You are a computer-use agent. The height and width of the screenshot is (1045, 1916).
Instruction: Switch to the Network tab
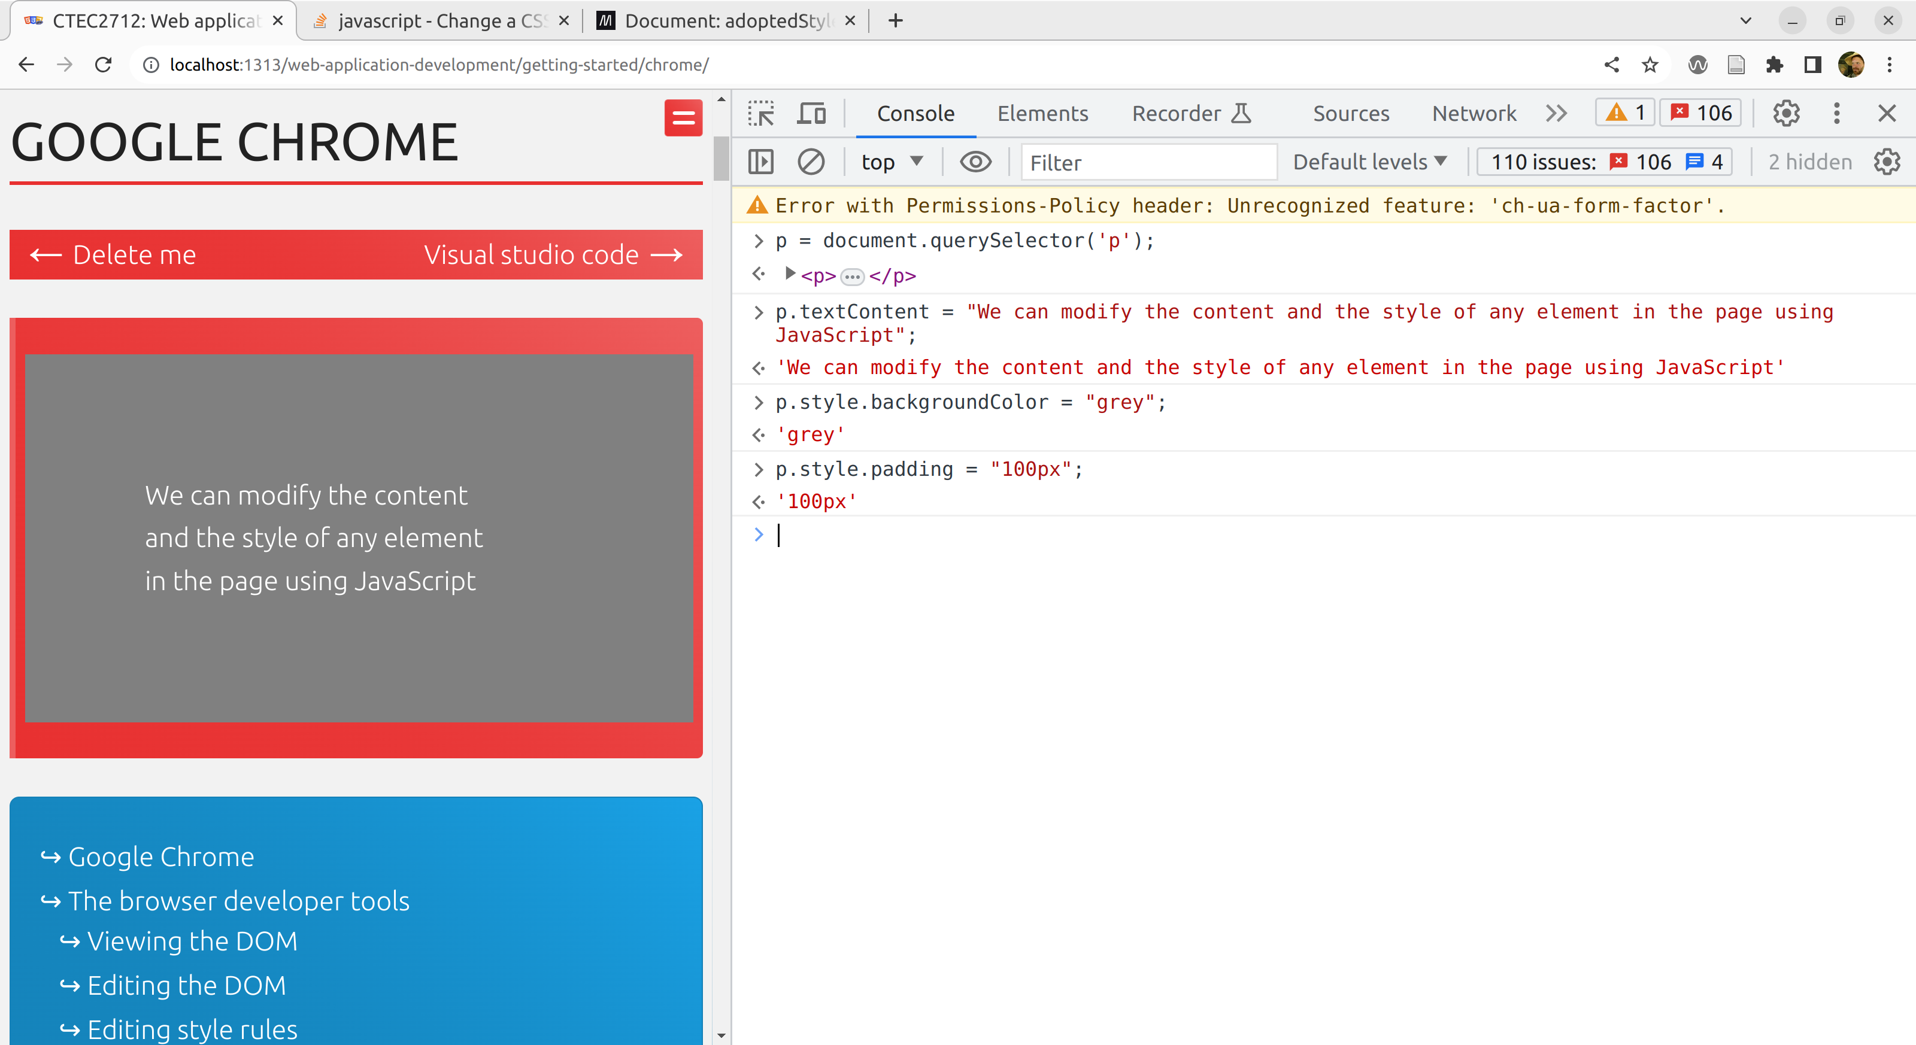pos(1474,114)
